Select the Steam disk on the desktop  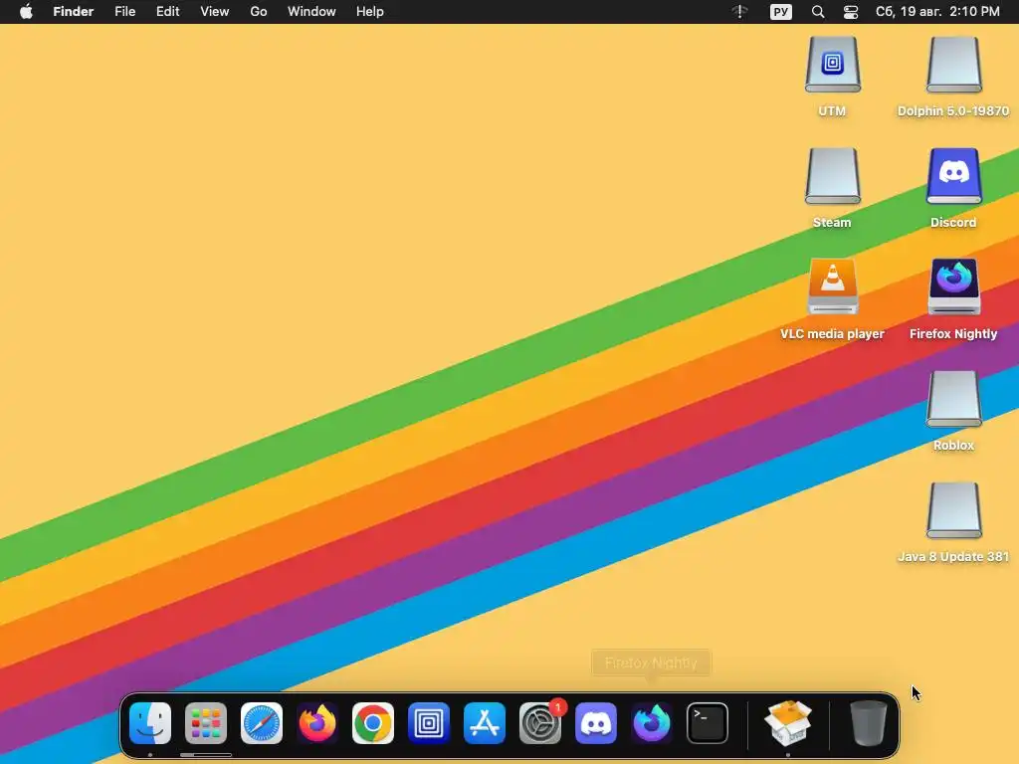833,176
